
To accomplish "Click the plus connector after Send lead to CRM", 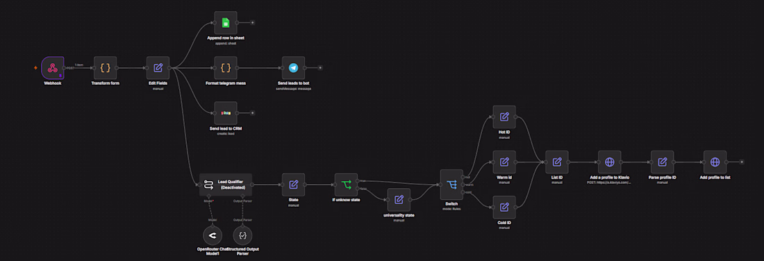I will (252, 113).
